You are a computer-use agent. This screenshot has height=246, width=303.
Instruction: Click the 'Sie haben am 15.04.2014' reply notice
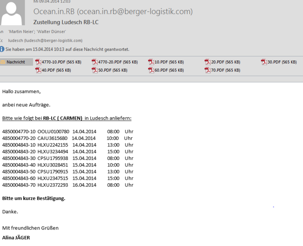[x=67, y=49]
